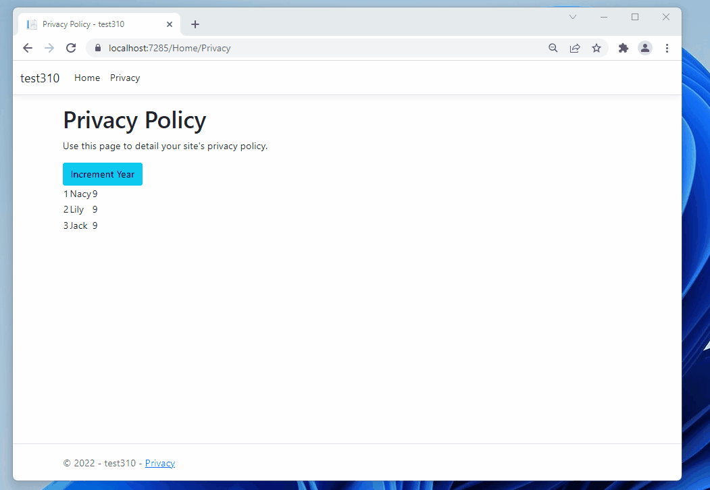Image resolution: width=710 pixels, height=490 pixels.
Task: Maximize the browser window
Action: pos(635,17)
